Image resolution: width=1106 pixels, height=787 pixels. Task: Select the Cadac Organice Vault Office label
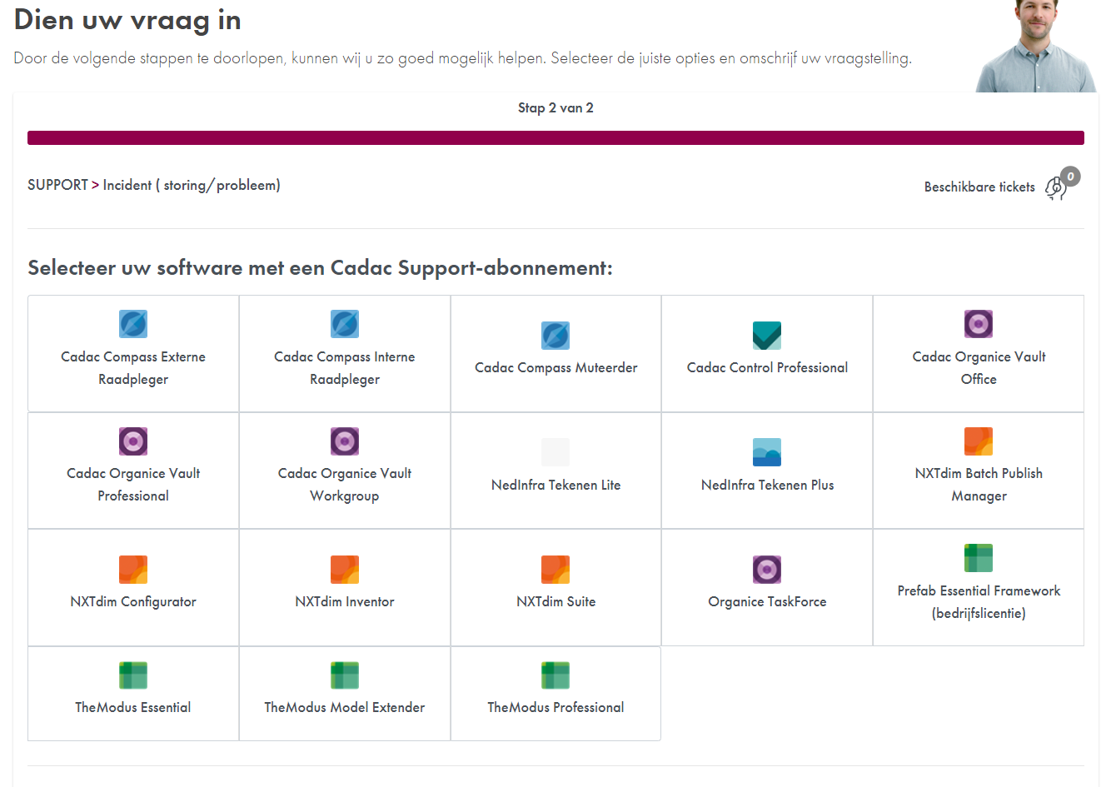click(979, 368)
